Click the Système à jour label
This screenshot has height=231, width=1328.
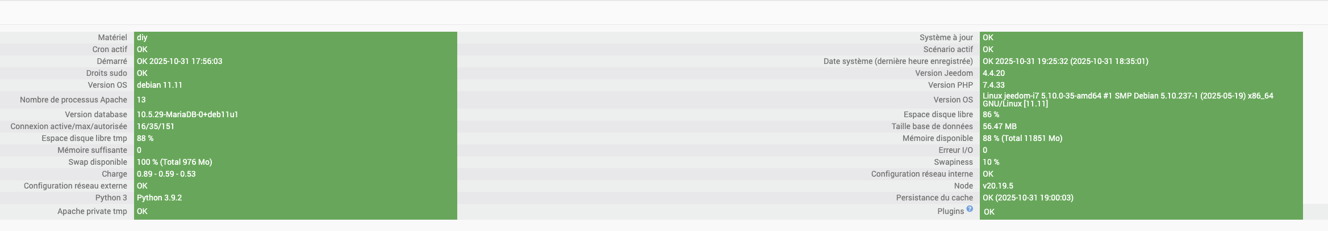(x=946, y=37)
